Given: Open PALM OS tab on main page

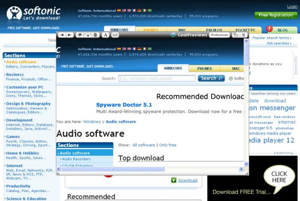Looking at the screenshot, I should (x=214, y=30).
